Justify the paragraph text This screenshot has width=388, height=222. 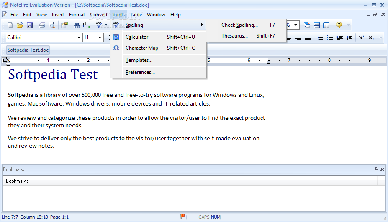pos(308,38)
